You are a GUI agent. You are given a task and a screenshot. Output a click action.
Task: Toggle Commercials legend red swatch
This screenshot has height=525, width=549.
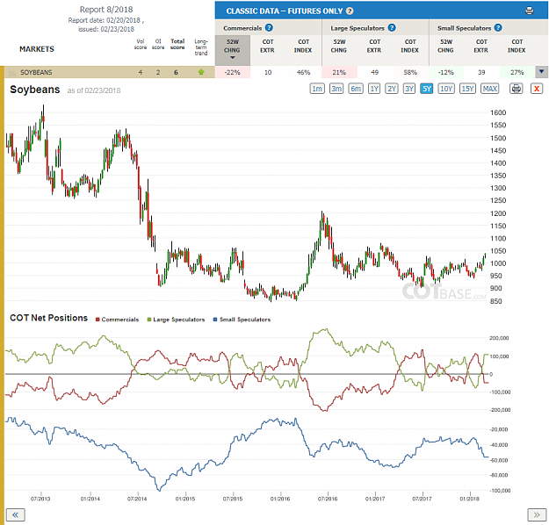[x=98, y=320]
